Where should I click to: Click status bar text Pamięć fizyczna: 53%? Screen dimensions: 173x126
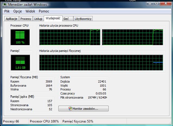coord(78,121)
